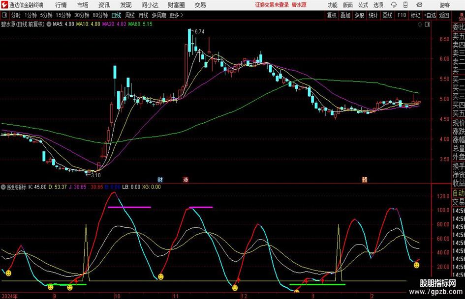Select the 日线 daily period tab

(116, 15)
